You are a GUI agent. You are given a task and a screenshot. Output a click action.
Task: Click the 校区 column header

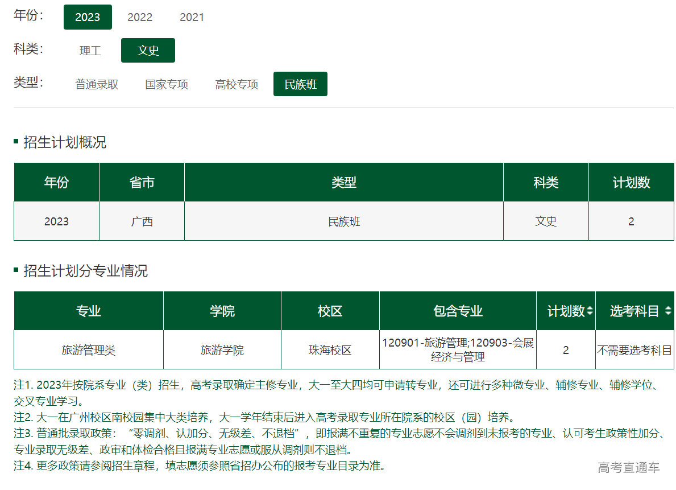click(330, 311)
